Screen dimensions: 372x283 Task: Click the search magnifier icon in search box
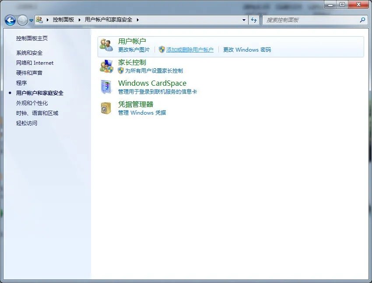362,20
